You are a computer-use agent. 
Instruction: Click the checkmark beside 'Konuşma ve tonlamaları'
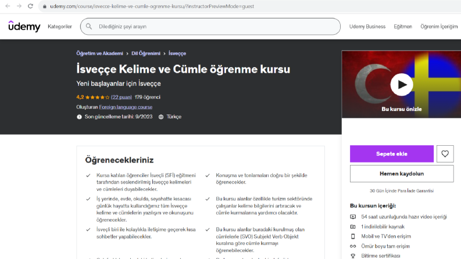(x=208, y=175)
